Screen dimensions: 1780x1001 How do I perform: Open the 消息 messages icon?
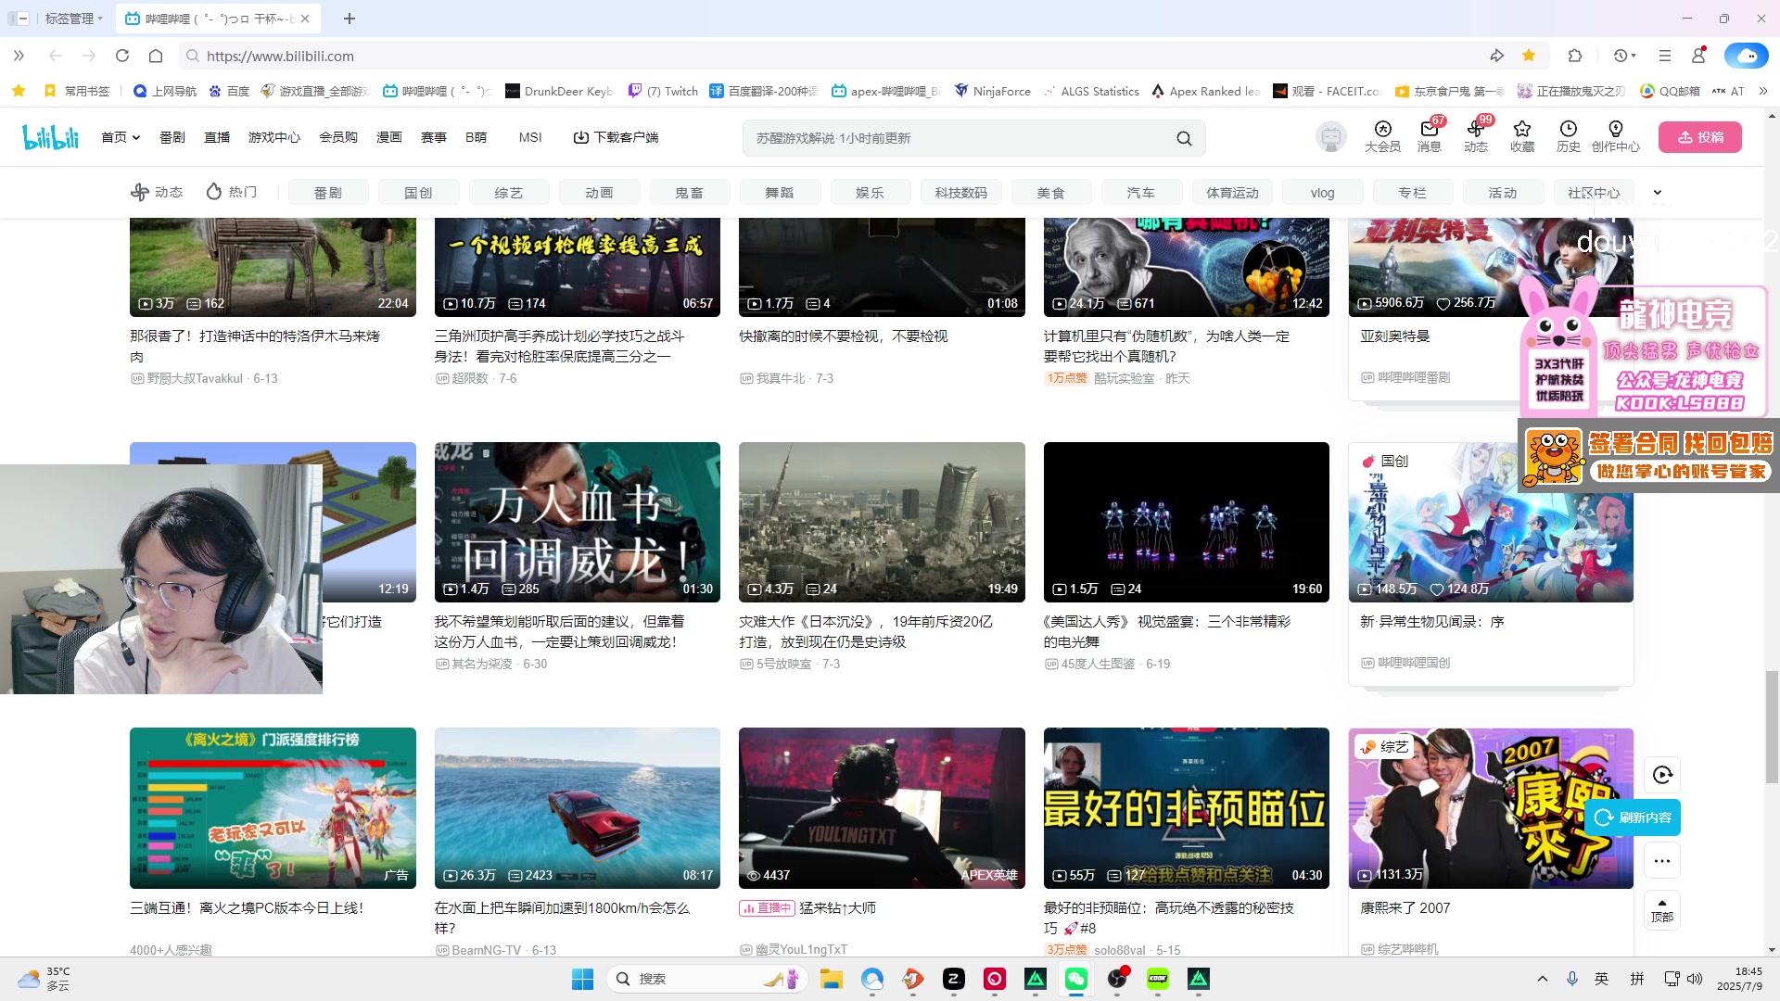(x=1429, y=136)
